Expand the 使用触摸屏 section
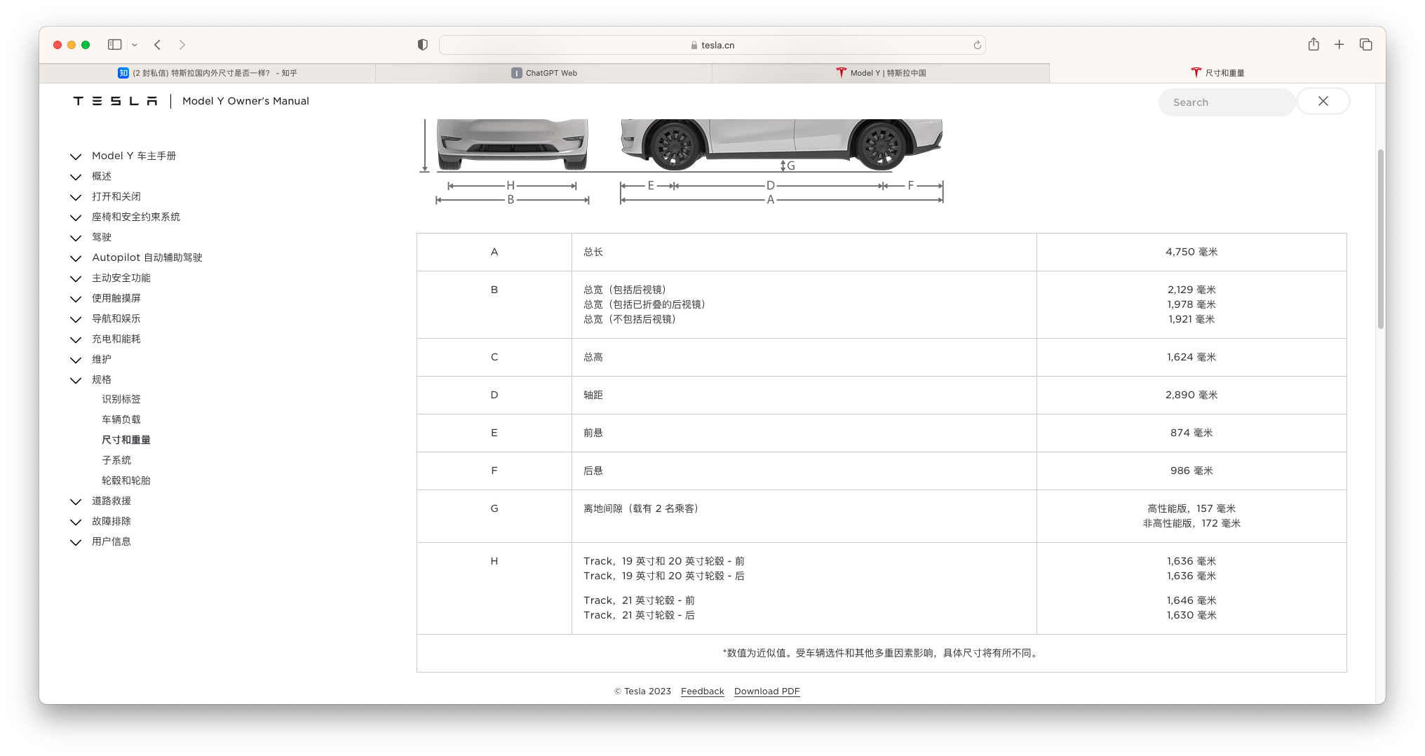This screenshot has height=756, width=1425. [76, 299]
